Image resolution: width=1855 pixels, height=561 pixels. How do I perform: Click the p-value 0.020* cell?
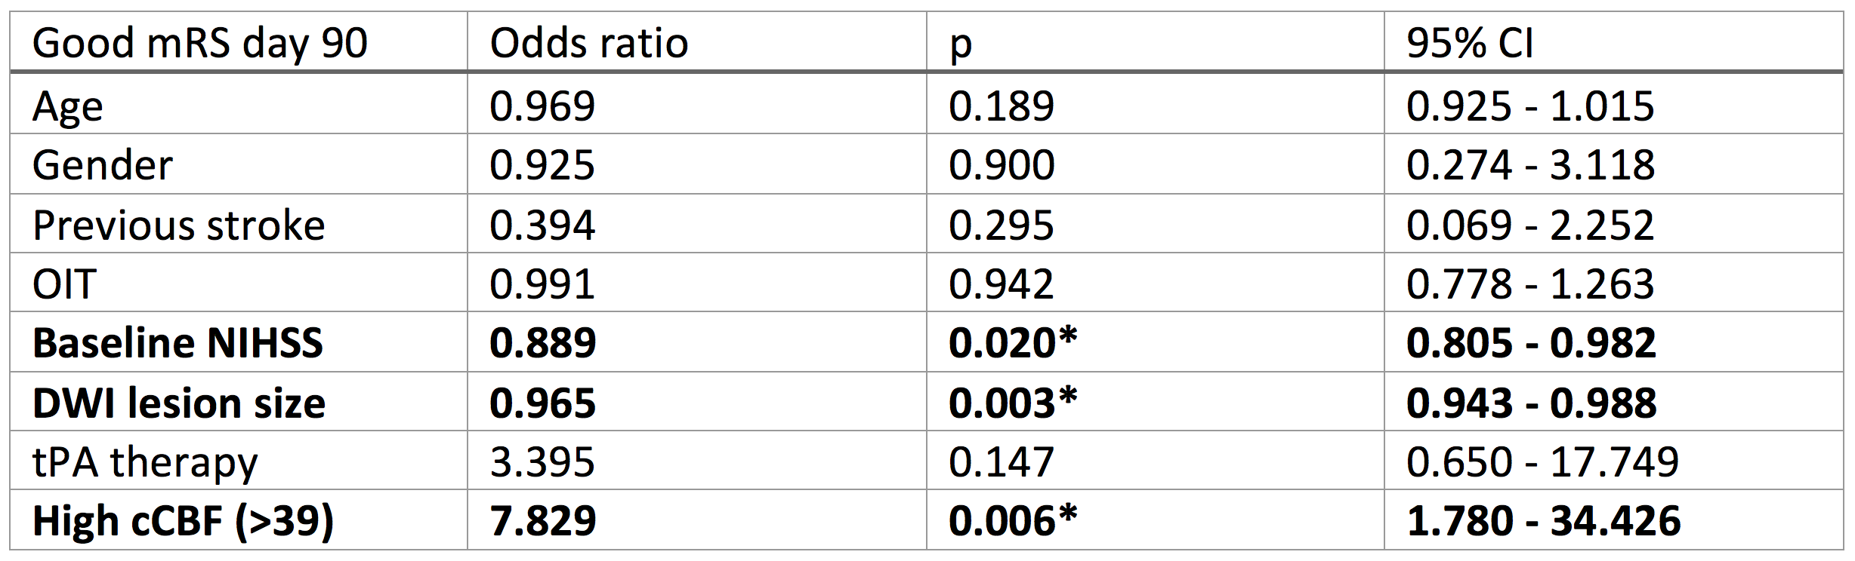[1012, 343]
